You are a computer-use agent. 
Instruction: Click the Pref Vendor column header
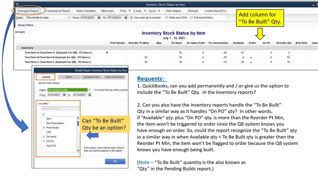(x=118, y=43)
